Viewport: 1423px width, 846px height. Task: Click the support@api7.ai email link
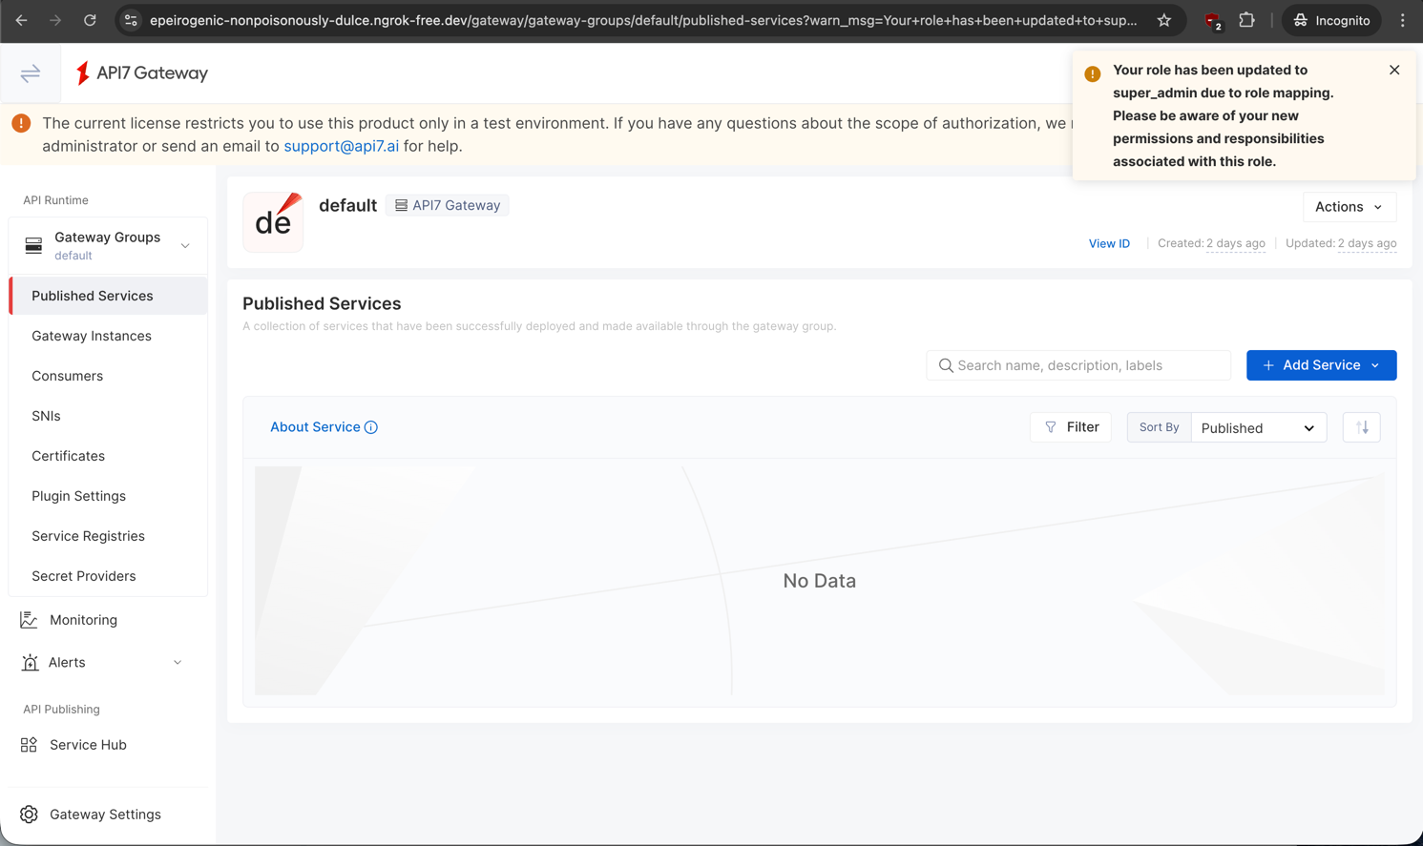[x=341, y=146]
